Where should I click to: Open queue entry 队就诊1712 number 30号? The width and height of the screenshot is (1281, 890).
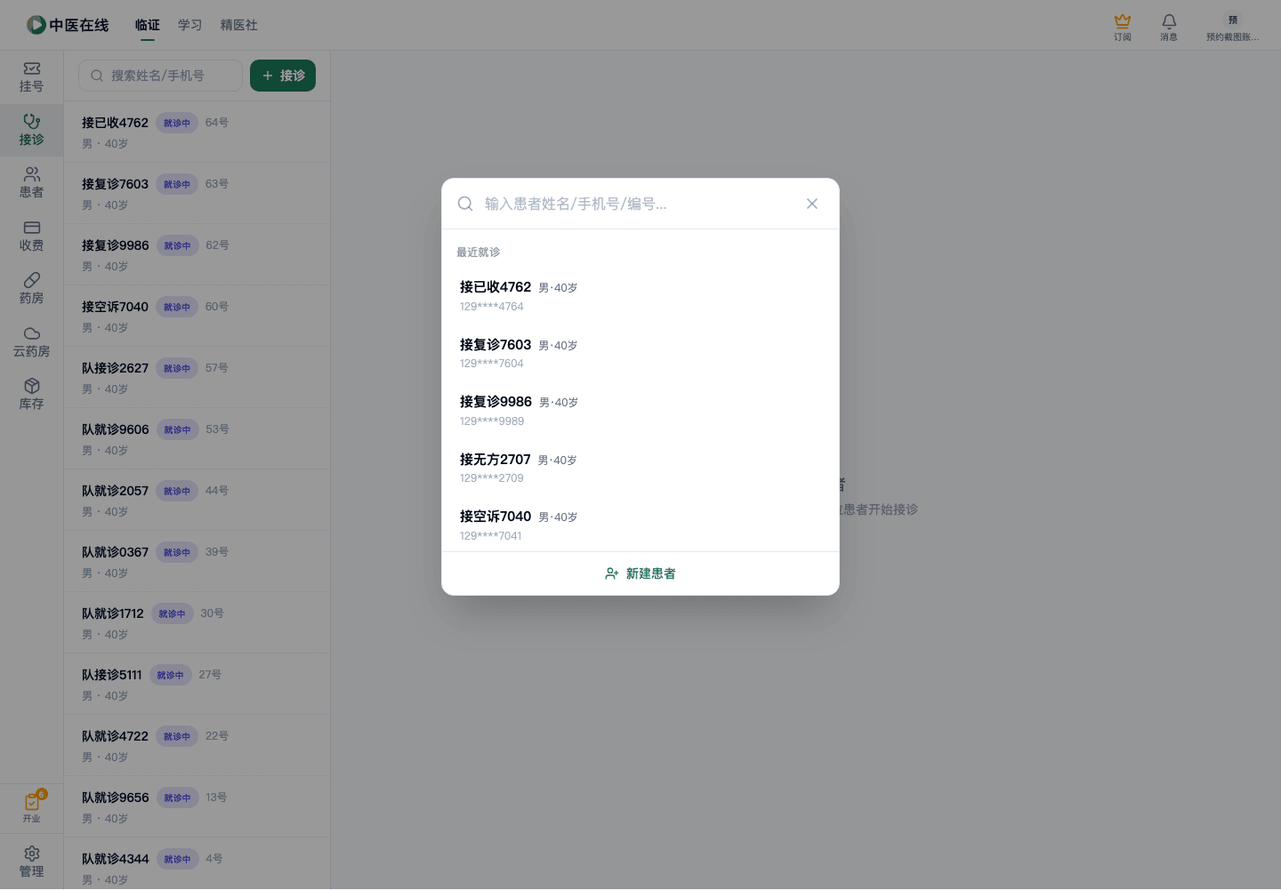click(197, 622)
